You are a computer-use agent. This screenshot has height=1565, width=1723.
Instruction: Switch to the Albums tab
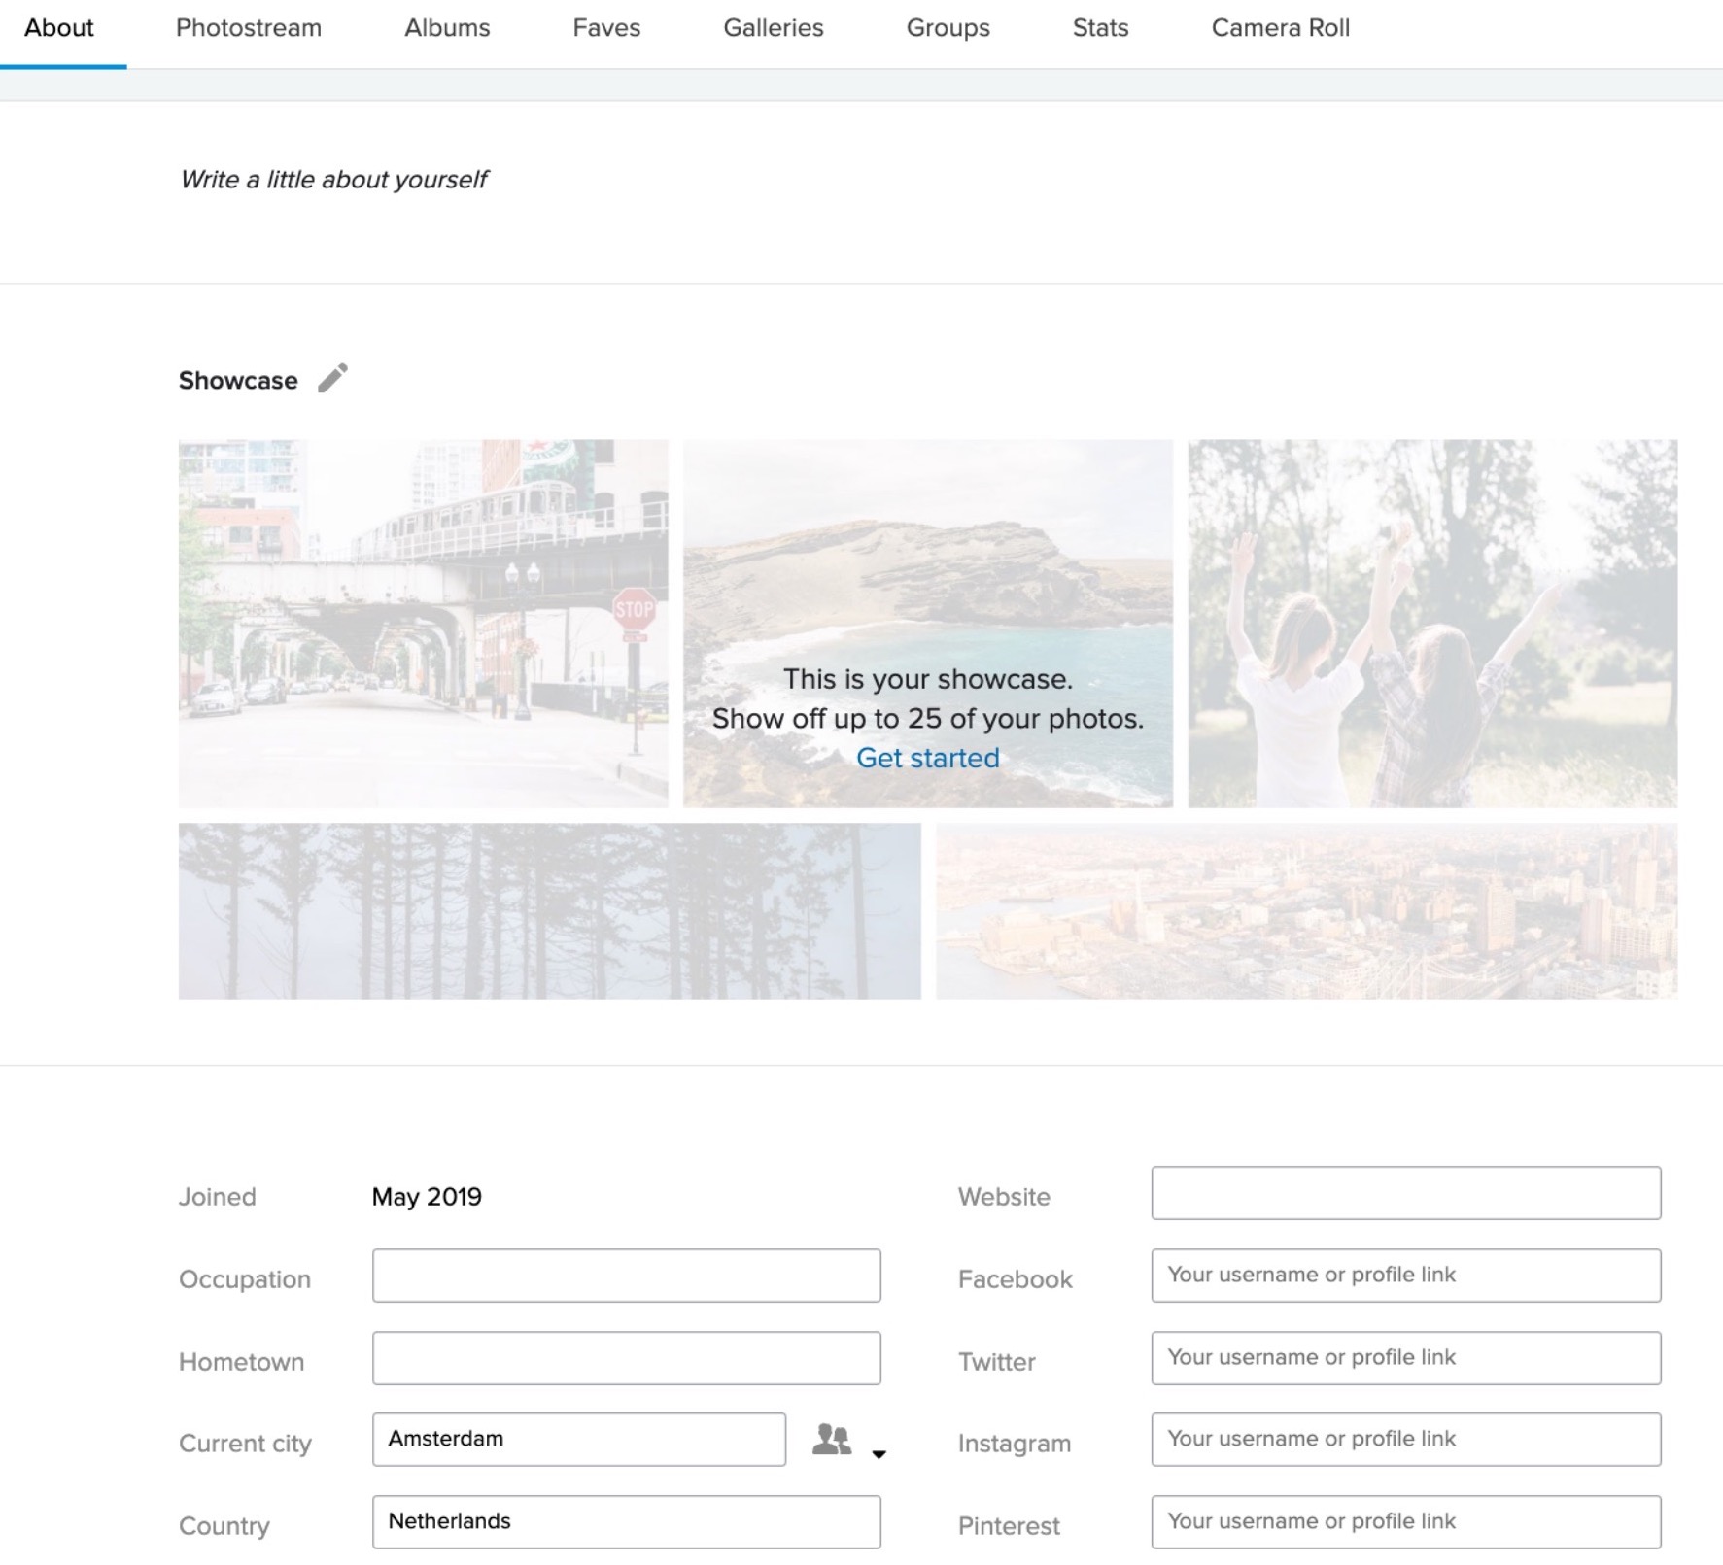point(447,28)
